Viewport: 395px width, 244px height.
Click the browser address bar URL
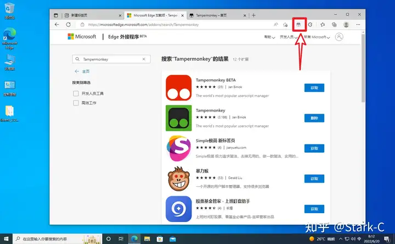(143, 25)
